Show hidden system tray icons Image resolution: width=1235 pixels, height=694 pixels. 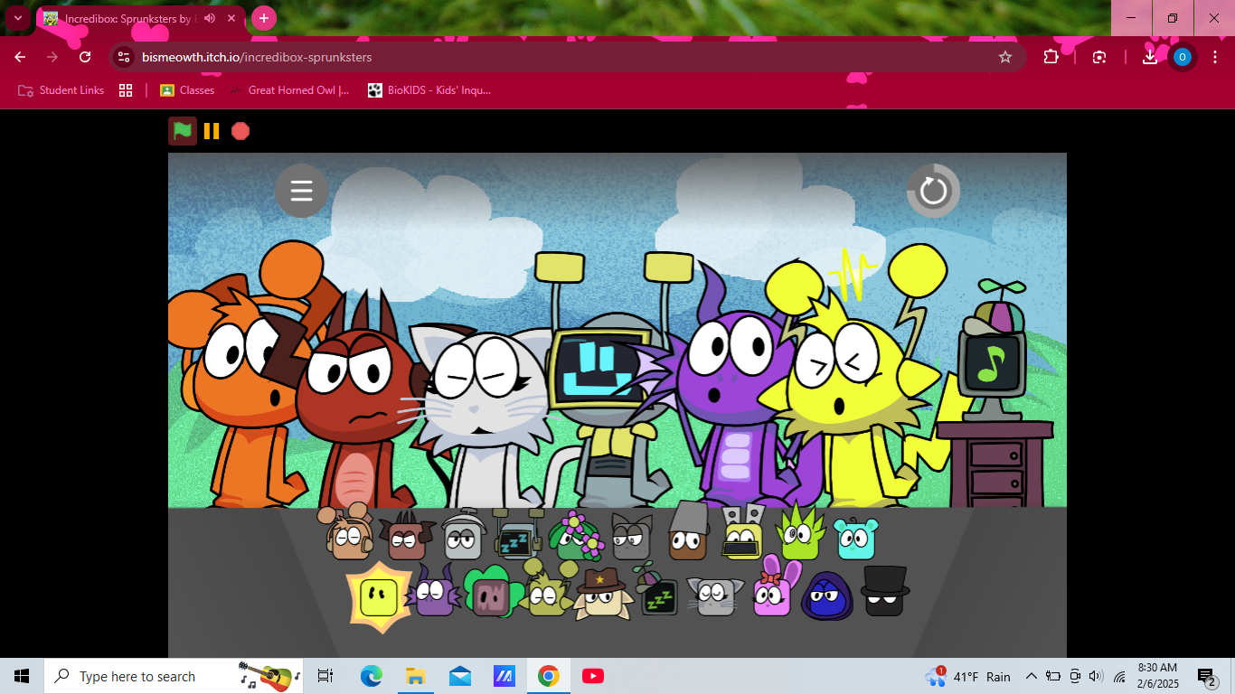pyautogui.click(x=1031, y=676)
